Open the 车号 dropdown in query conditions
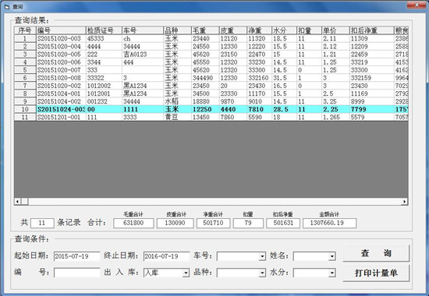 262,256
